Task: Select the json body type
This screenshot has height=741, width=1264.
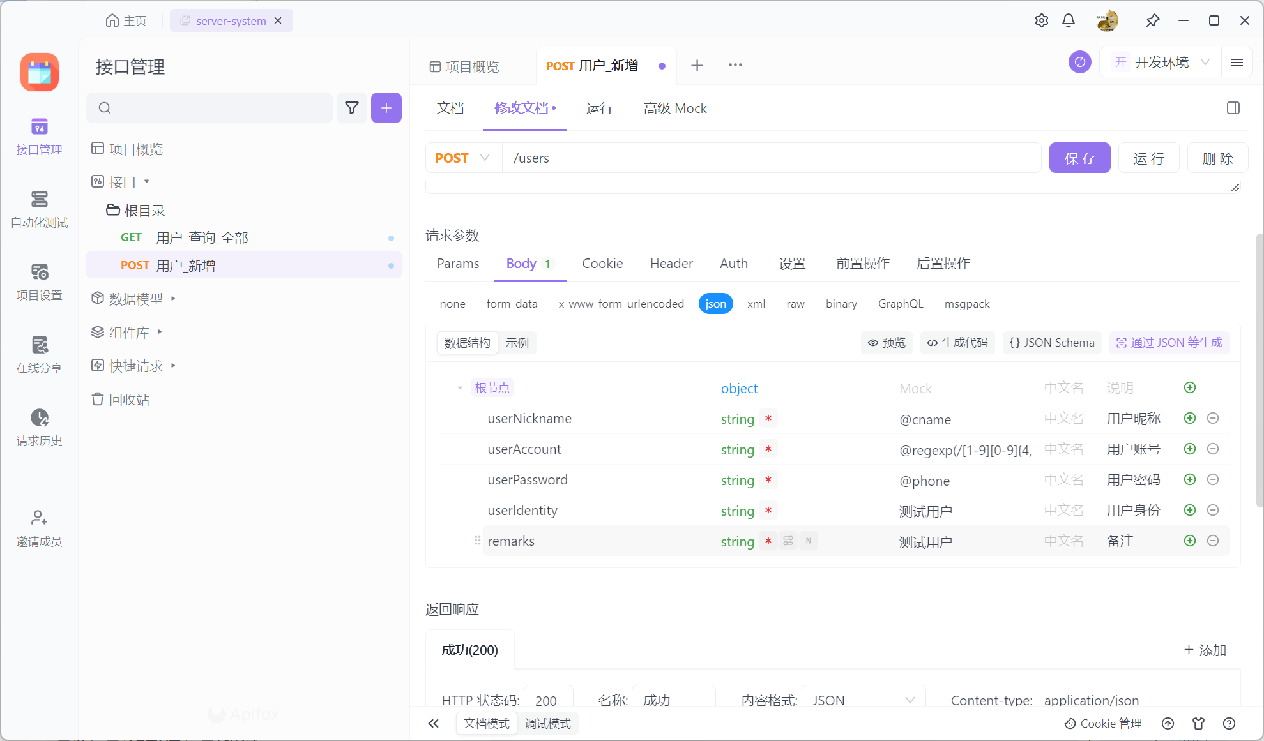Action: (716, 304)
